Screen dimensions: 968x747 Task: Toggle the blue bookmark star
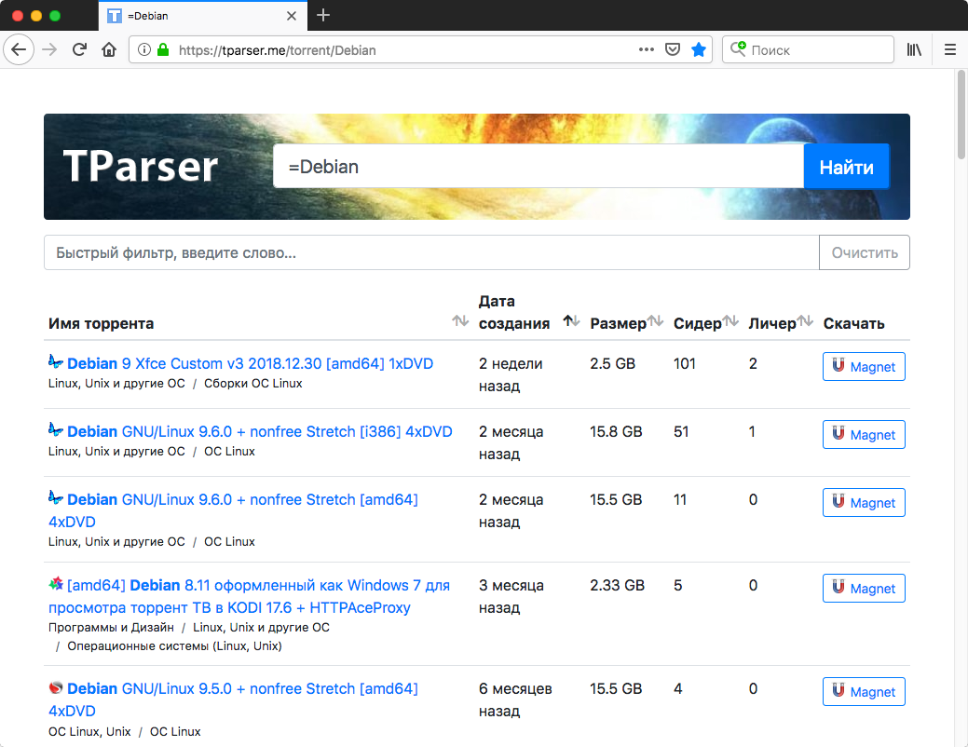[699, 49]
